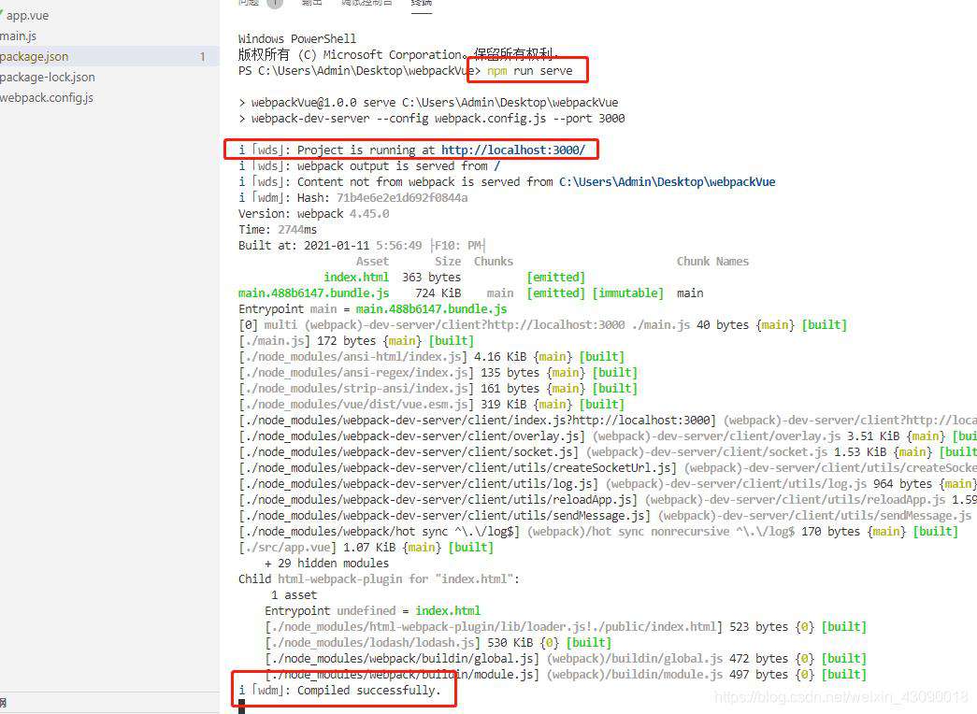Image resolution: width=977 pixels, height=714 pixels.
Task: Click the hash value 71b4e6e2e1d692f0844a
Action: (402, 197)
